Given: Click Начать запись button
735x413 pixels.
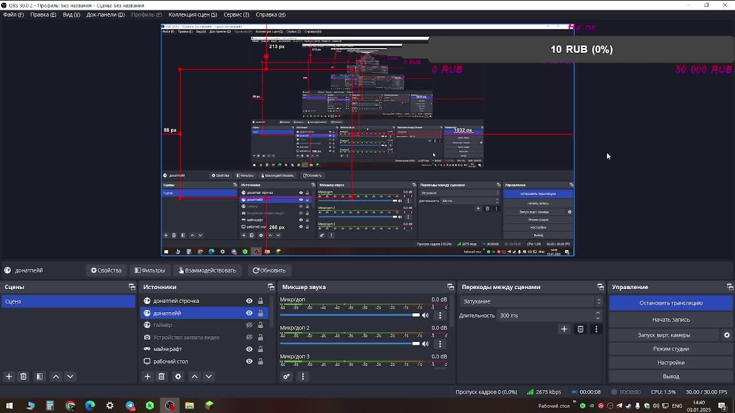Looking at the screenshot, I should [671, 320].
